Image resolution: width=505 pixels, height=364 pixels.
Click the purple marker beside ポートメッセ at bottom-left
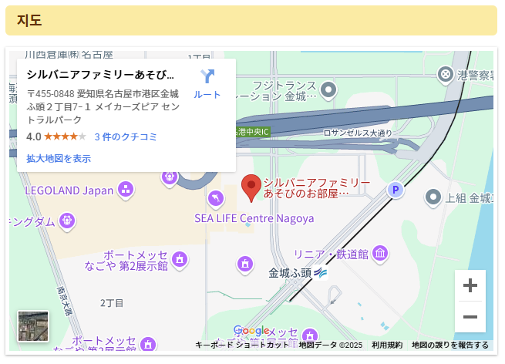pyautogui.click(x=148, y=344)
